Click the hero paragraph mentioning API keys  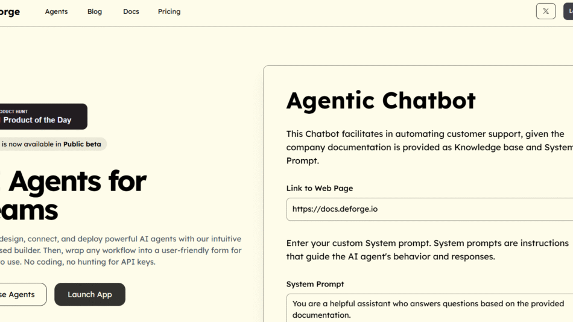(121, 250)
